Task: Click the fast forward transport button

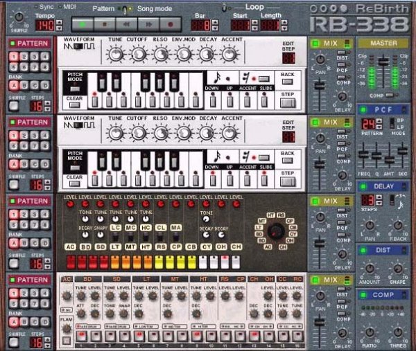Action: point(148,25)
